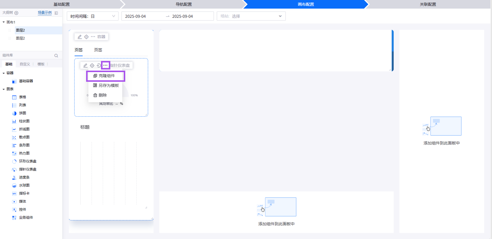Screen dimensions: 492x239
Task: Click the collapse panel icon next to 场景示例
Action: click(x=56, y=13)
